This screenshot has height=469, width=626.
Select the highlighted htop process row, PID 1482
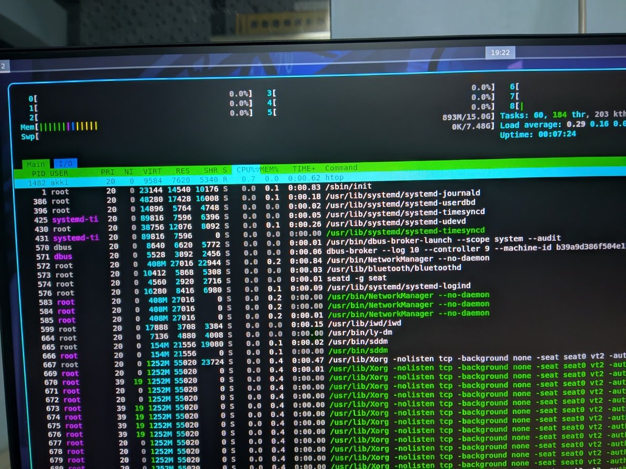[x=320, y=179]
